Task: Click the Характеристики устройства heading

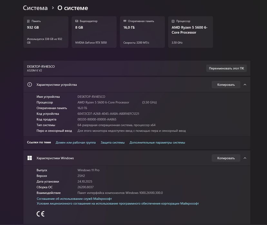Action: [56, 85]
